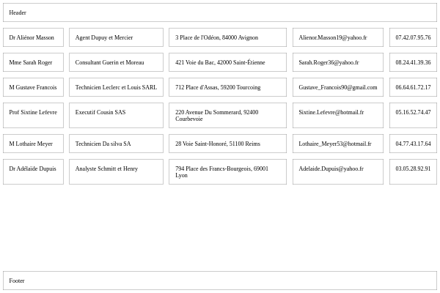Screen dimensions: 440x293
Task: Click the Dr Adélaïde Dupuis cell
Action: click(x=33, y=171)
